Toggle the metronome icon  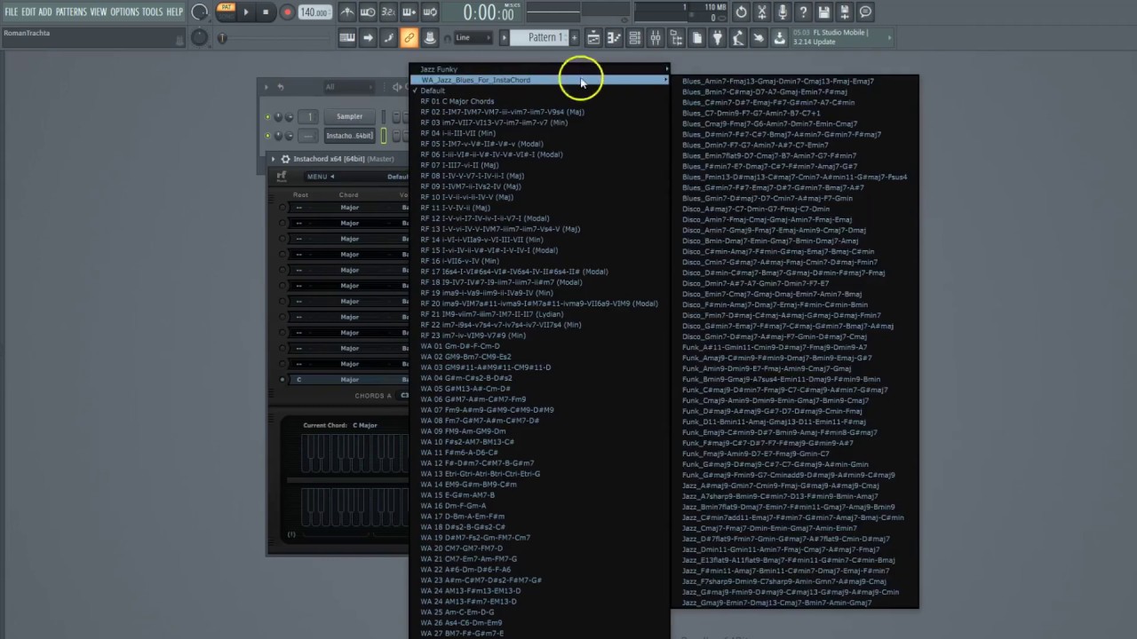pyautogui.click(x=347, y=12)
